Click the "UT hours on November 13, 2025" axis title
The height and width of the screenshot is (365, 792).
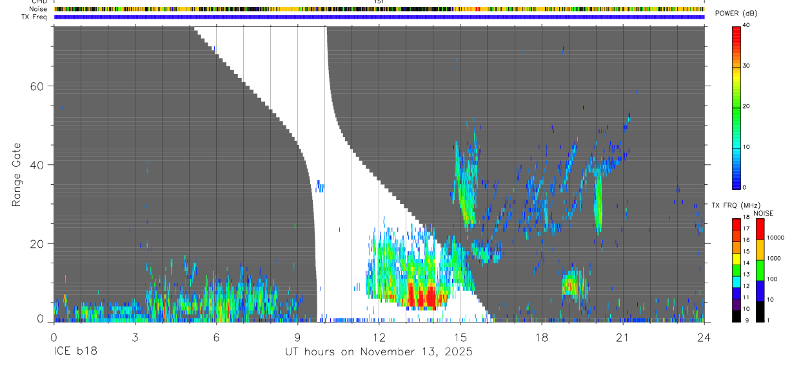[379, 351]
